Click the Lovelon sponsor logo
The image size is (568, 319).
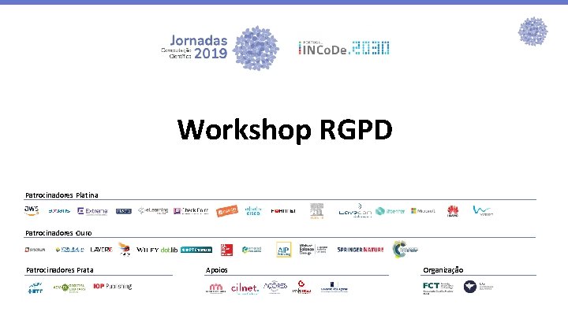pos(355,211)
